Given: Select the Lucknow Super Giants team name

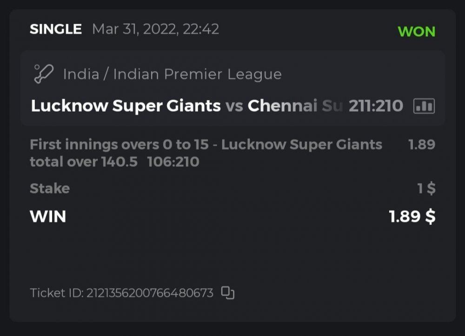Looking at the screenshot, I should [126, 106].
